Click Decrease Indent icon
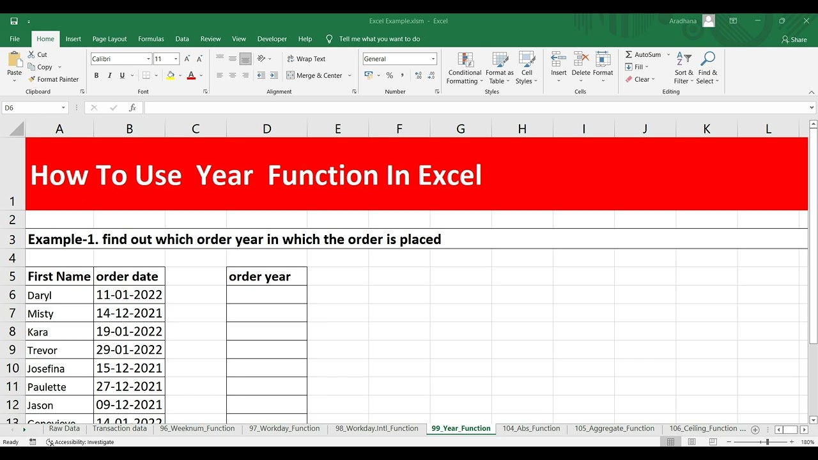The image size is (818, 460). click(261, 75)
